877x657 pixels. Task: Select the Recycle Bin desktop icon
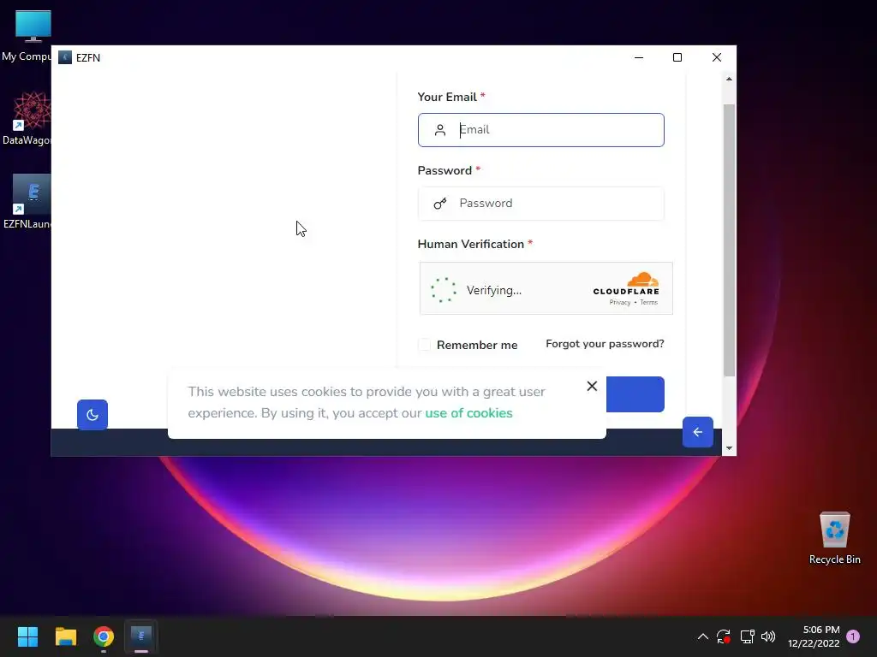(834, 537)
